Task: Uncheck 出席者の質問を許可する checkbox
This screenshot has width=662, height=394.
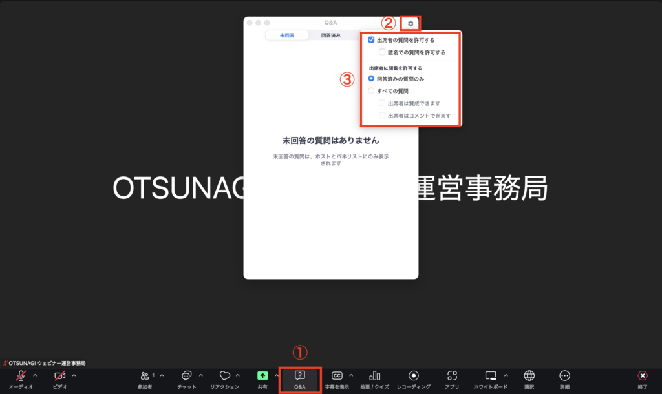Action: [371, 40]
